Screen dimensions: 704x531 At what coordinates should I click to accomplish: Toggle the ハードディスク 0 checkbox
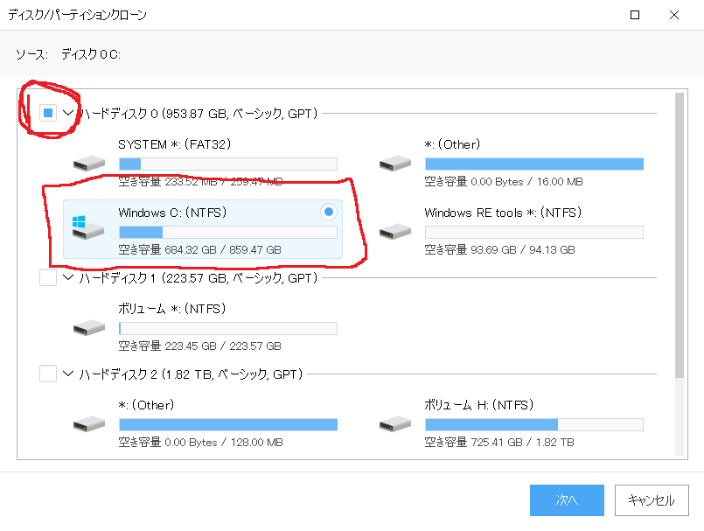click(48, 112)
